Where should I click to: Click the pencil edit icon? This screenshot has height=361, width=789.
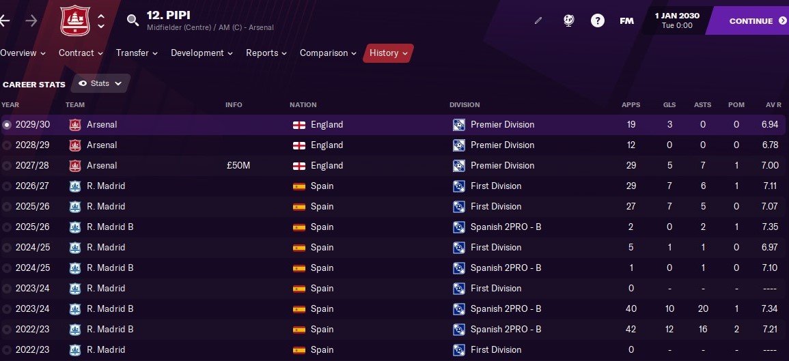tap(538, 20)
